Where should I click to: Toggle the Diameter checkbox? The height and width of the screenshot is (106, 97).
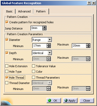point(7,40)
